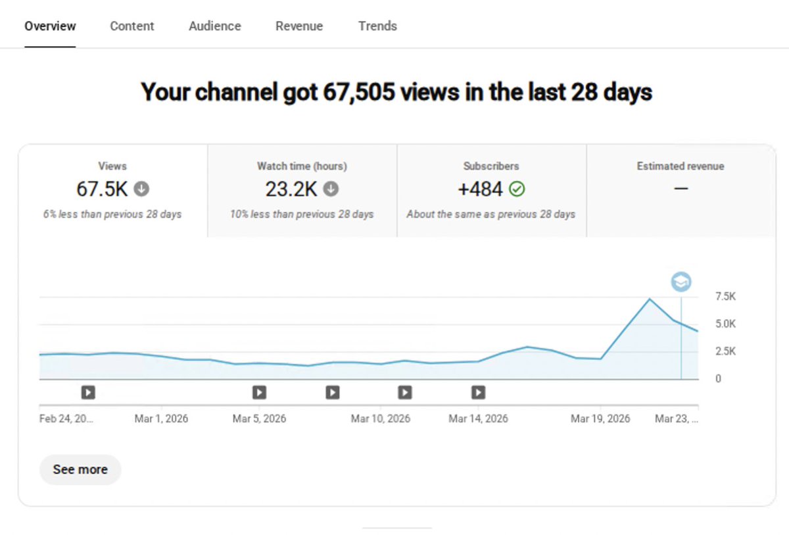Click 'About the same as previous 28 days'

[x=491, y=215]
